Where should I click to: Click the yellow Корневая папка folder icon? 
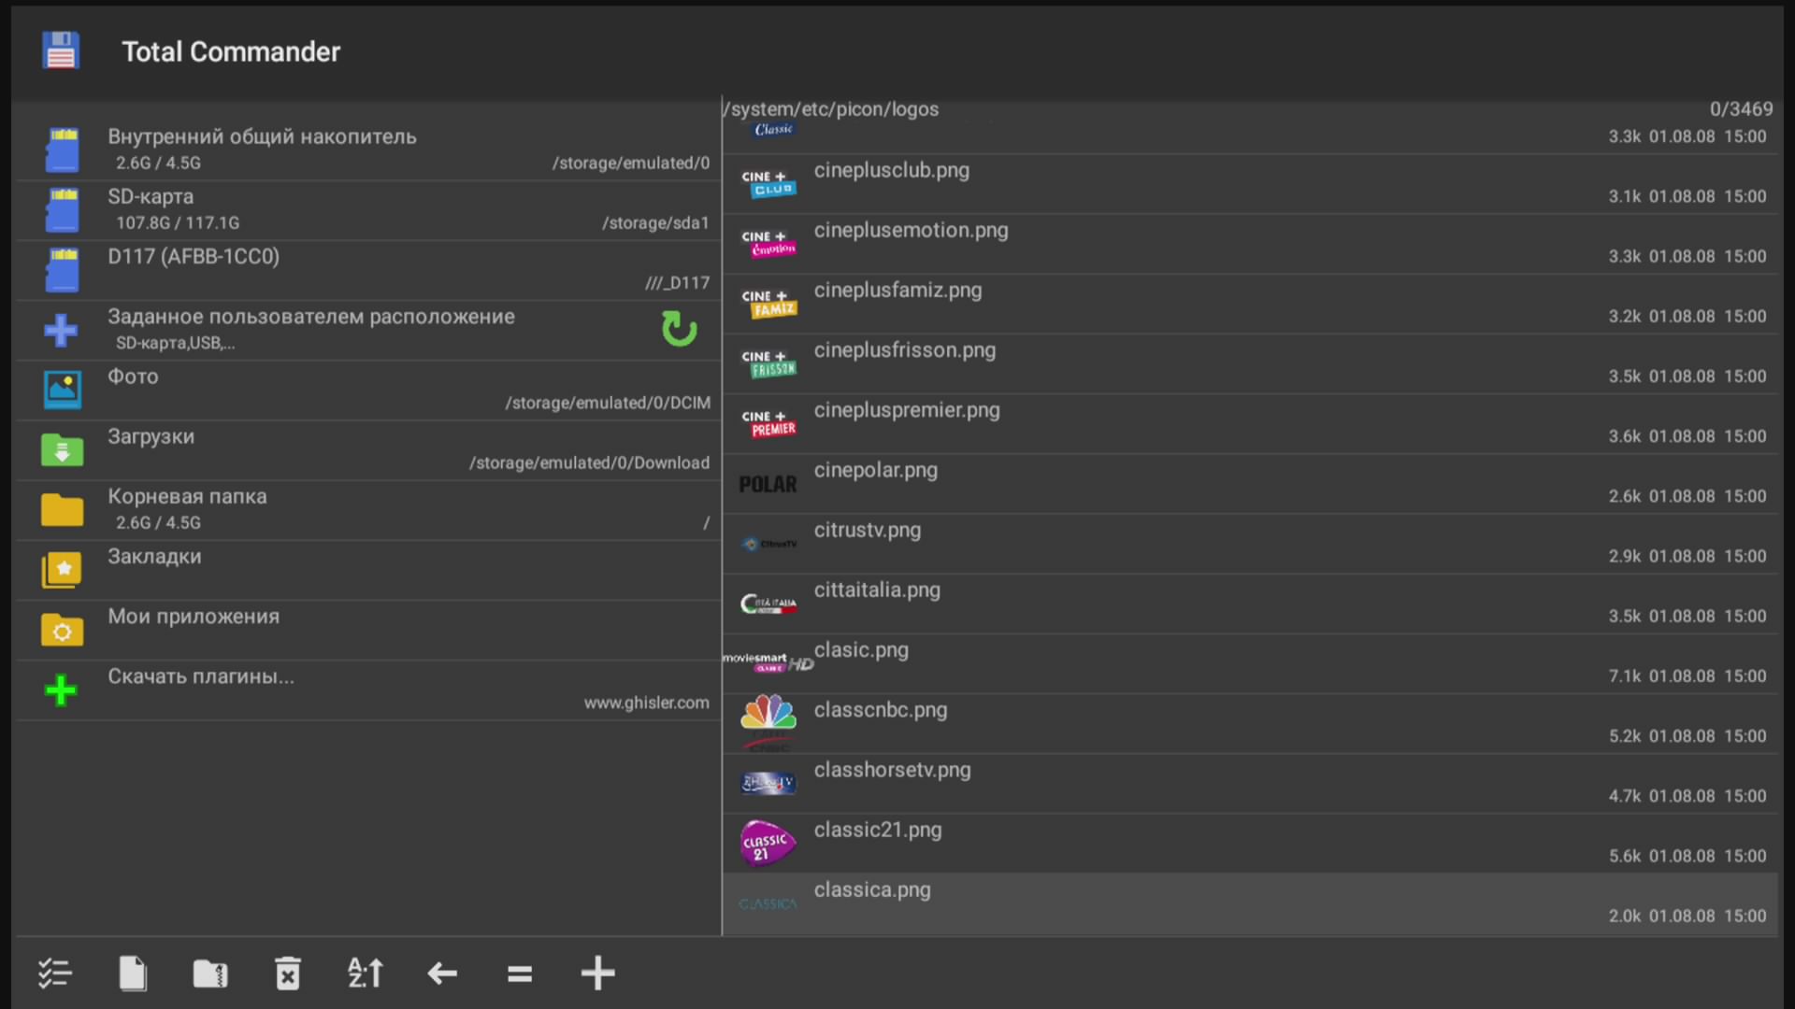(63, 510)
